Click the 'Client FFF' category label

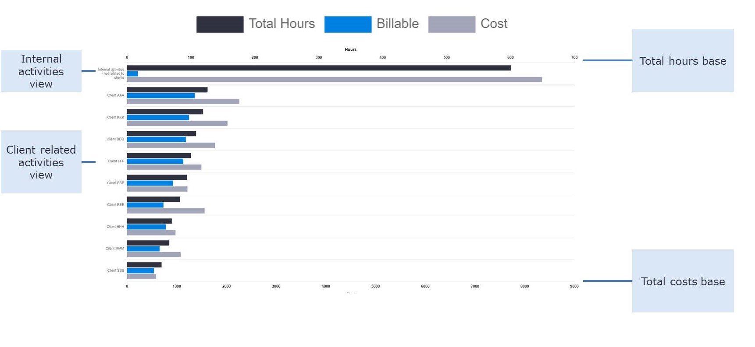click(116, 161)
